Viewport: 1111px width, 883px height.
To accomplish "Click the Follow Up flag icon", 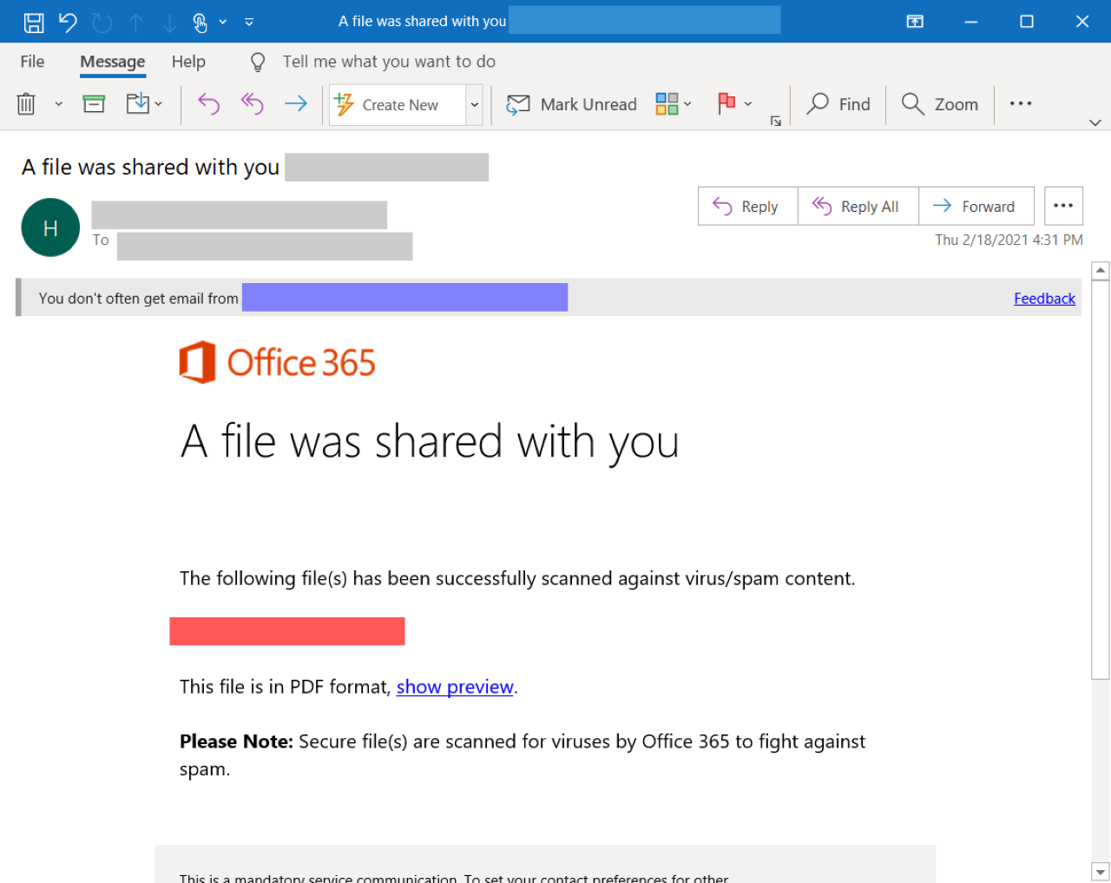I will [x=727, y=104].
